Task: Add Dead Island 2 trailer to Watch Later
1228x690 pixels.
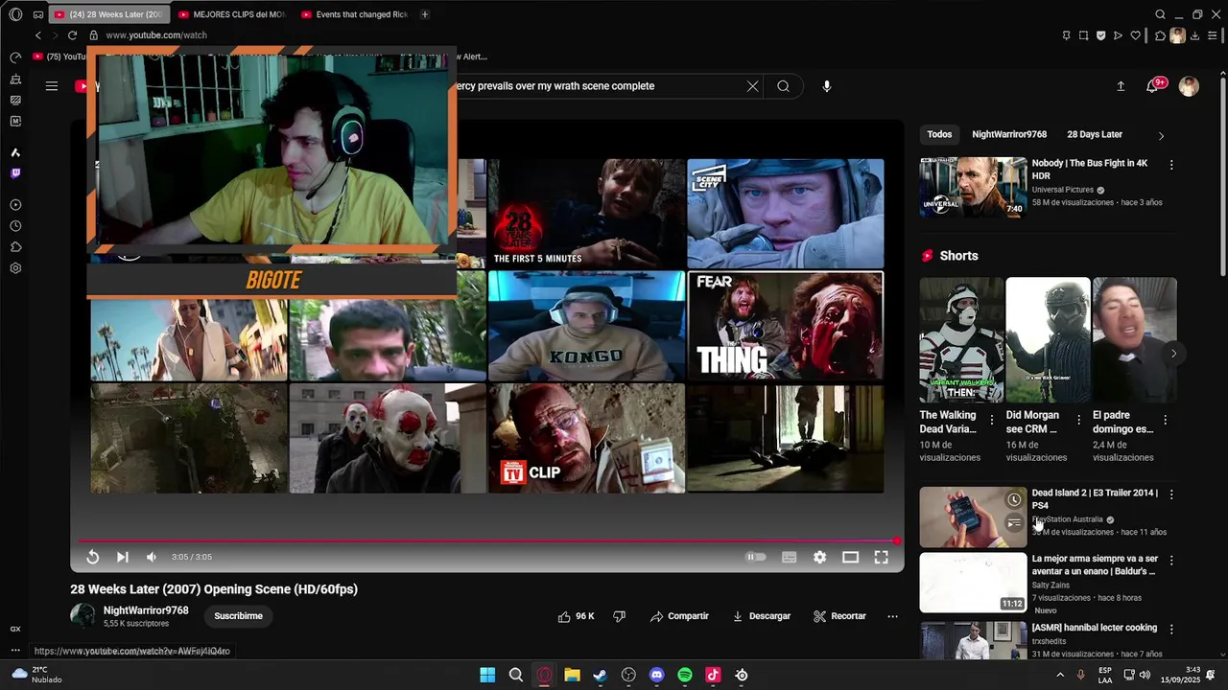Action: point(1014,499)
